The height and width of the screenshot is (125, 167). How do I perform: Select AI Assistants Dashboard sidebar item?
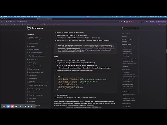click(x=35, y=52)
